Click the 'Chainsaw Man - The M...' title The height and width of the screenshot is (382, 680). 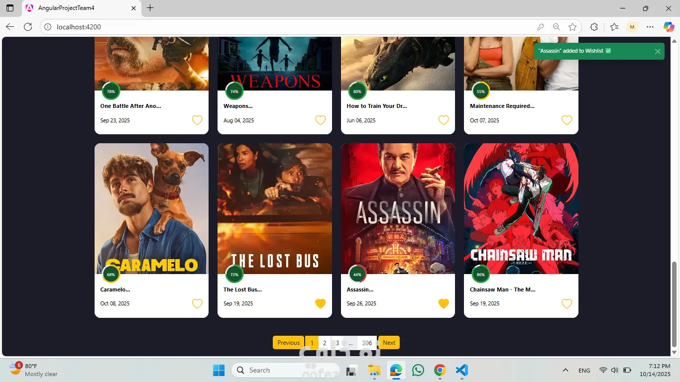(503, 289)
